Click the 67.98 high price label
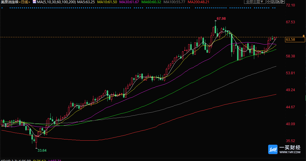The width and height of the screenshot is (306, 161). (221, 19)
